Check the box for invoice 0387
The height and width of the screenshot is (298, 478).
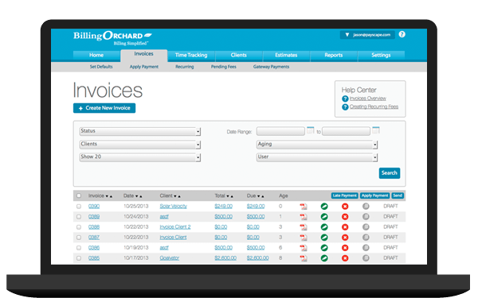coord(79,238)
